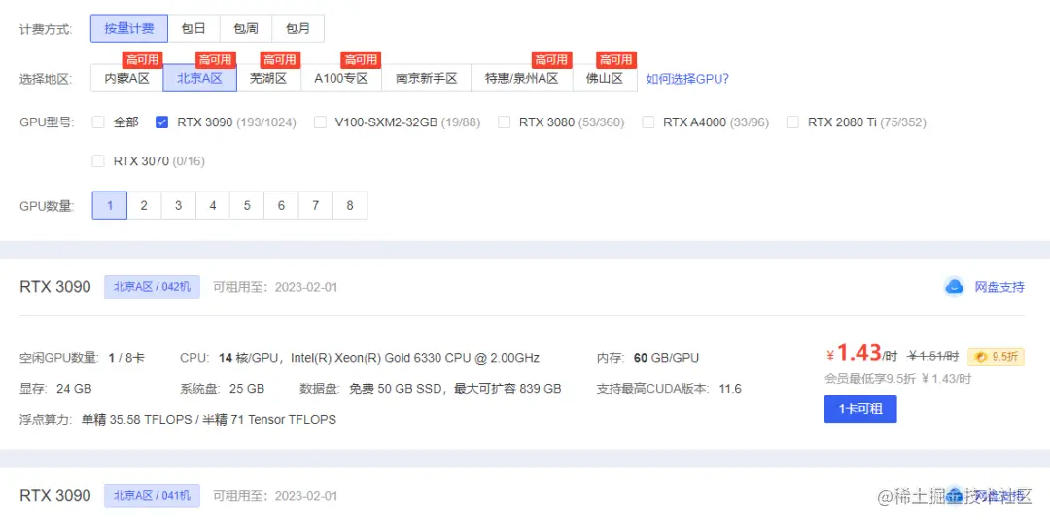This screenshot has width=1050, height=523.
Task: Set GPU count to 2
Action: pyautogui.click(x=144, y=205)
